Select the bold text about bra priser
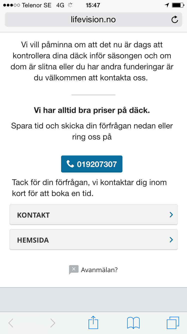 pos(92,110)
